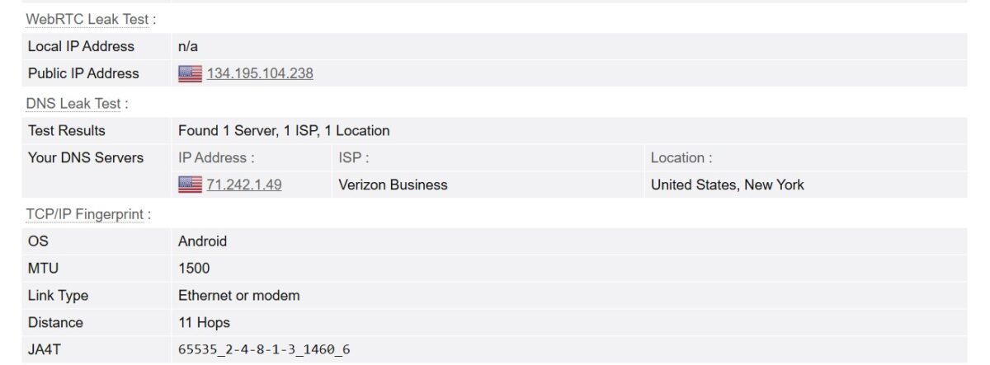Click the Location column header
Screen dimensions: 990x365
[681, 157]
